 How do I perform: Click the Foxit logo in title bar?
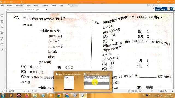[x=1, y=2]
